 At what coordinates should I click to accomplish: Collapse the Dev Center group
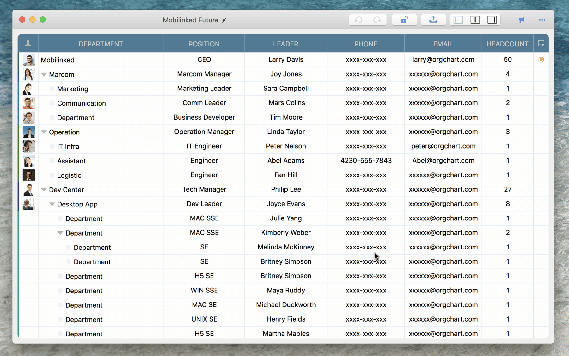[44, 190]
